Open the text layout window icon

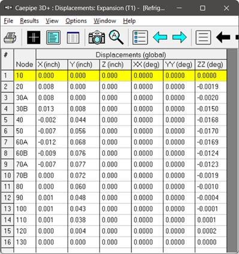pyautogui.click(x=53, y=38)
